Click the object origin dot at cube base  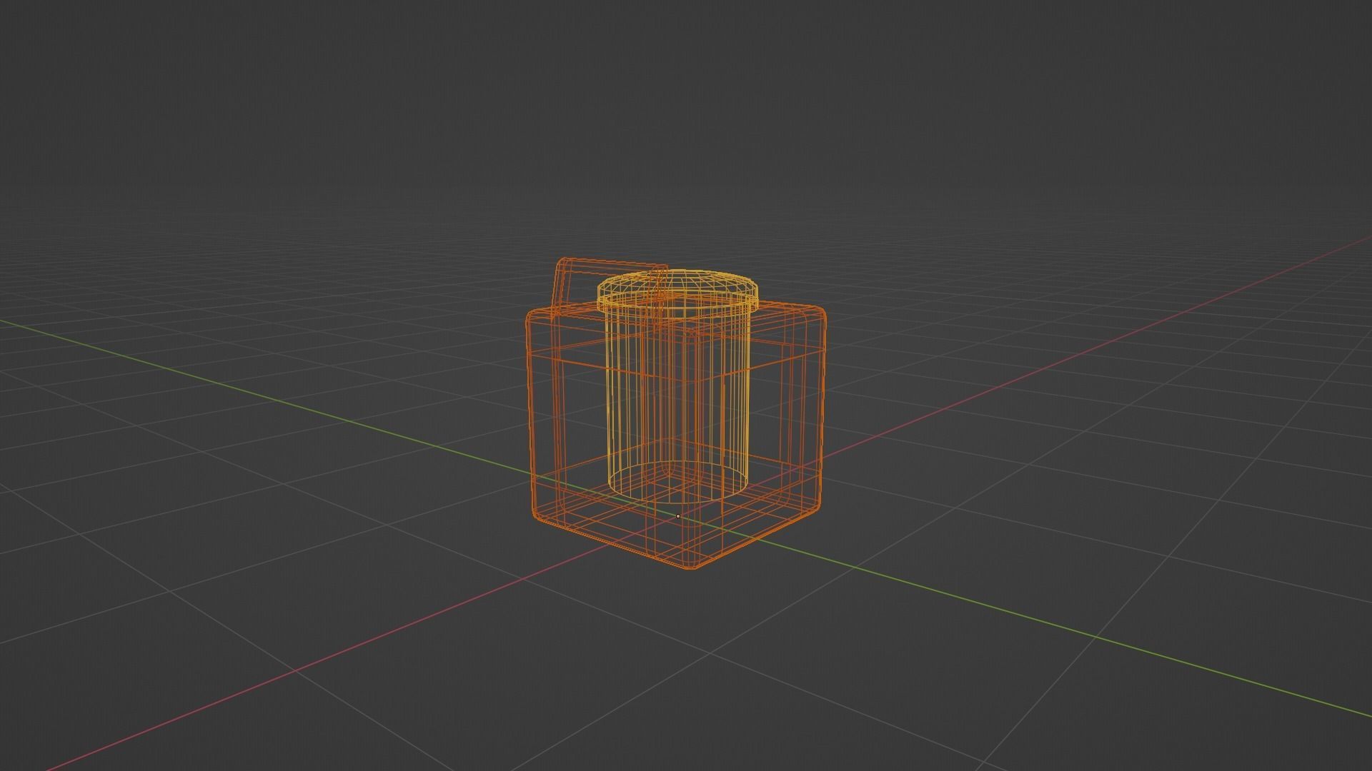pyautogui.click(x=677, y=515)
